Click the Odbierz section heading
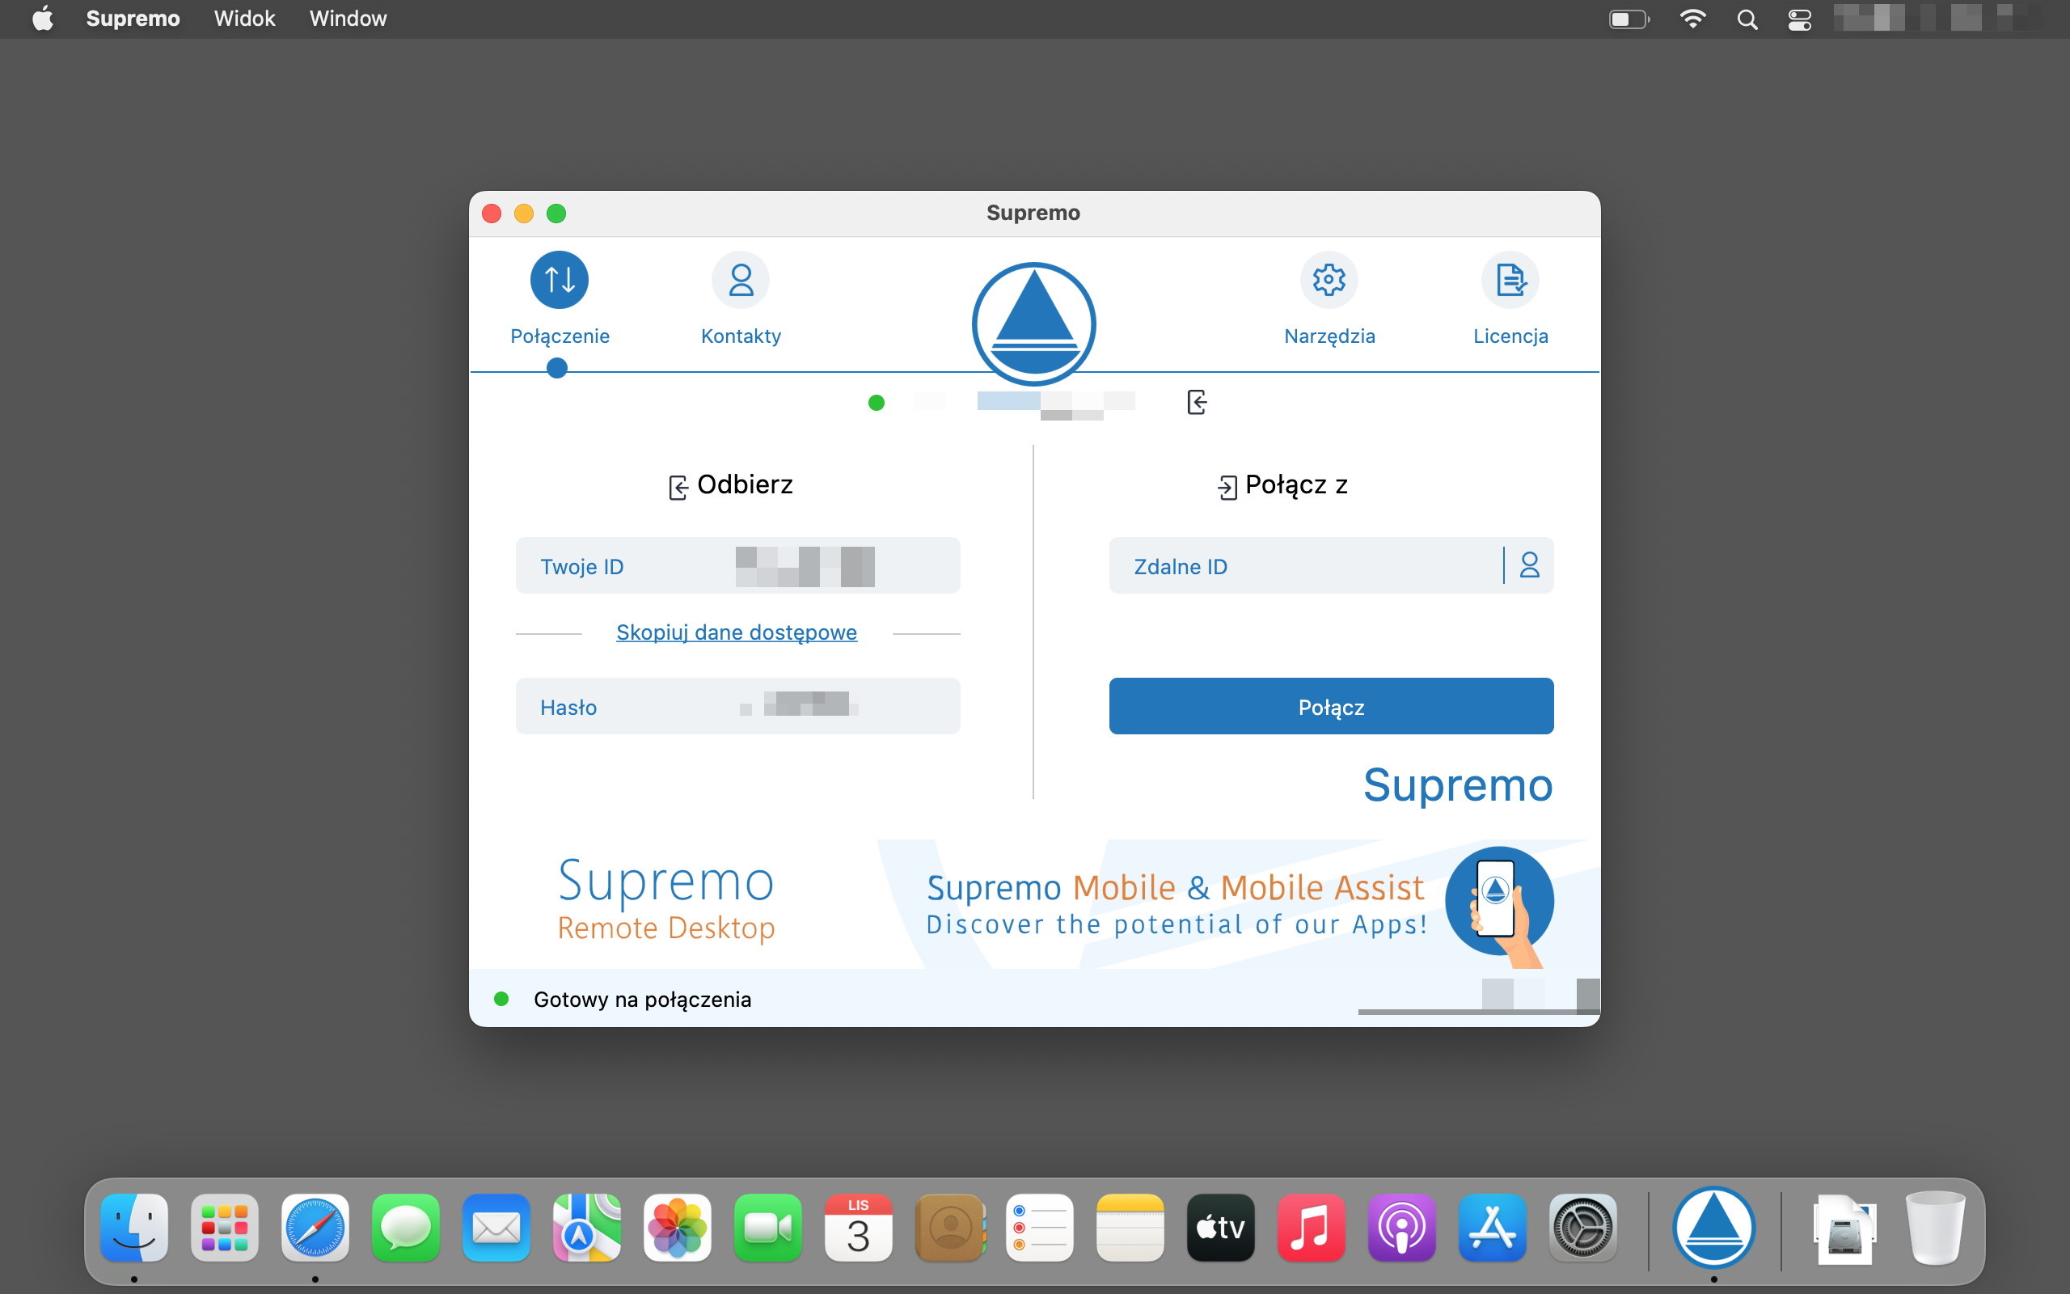Image resolution: width=2070 pixels, height=1294 pixels. (x=730, y=485)
